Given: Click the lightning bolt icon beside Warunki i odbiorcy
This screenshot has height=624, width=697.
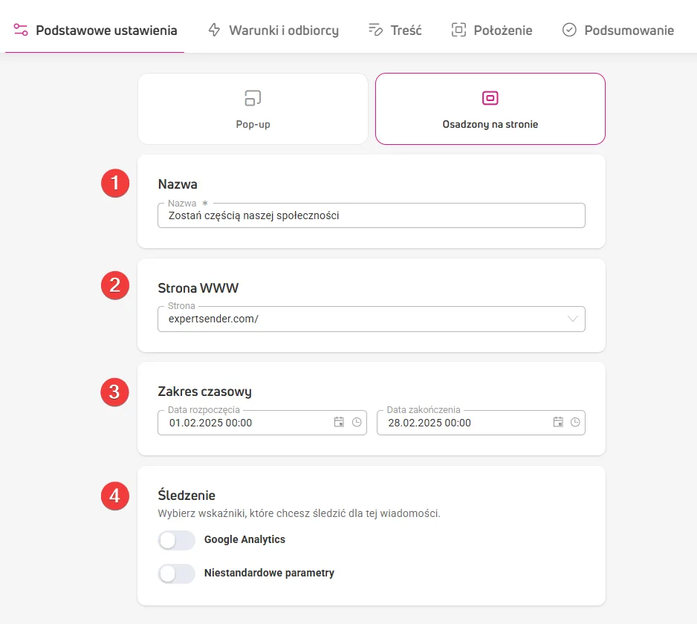Looking at the screenshot, I should click(214, 30).
